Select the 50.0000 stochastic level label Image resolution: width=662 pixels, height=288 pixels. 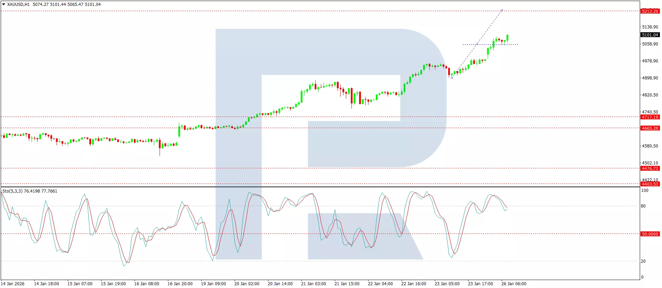[649, 234]
